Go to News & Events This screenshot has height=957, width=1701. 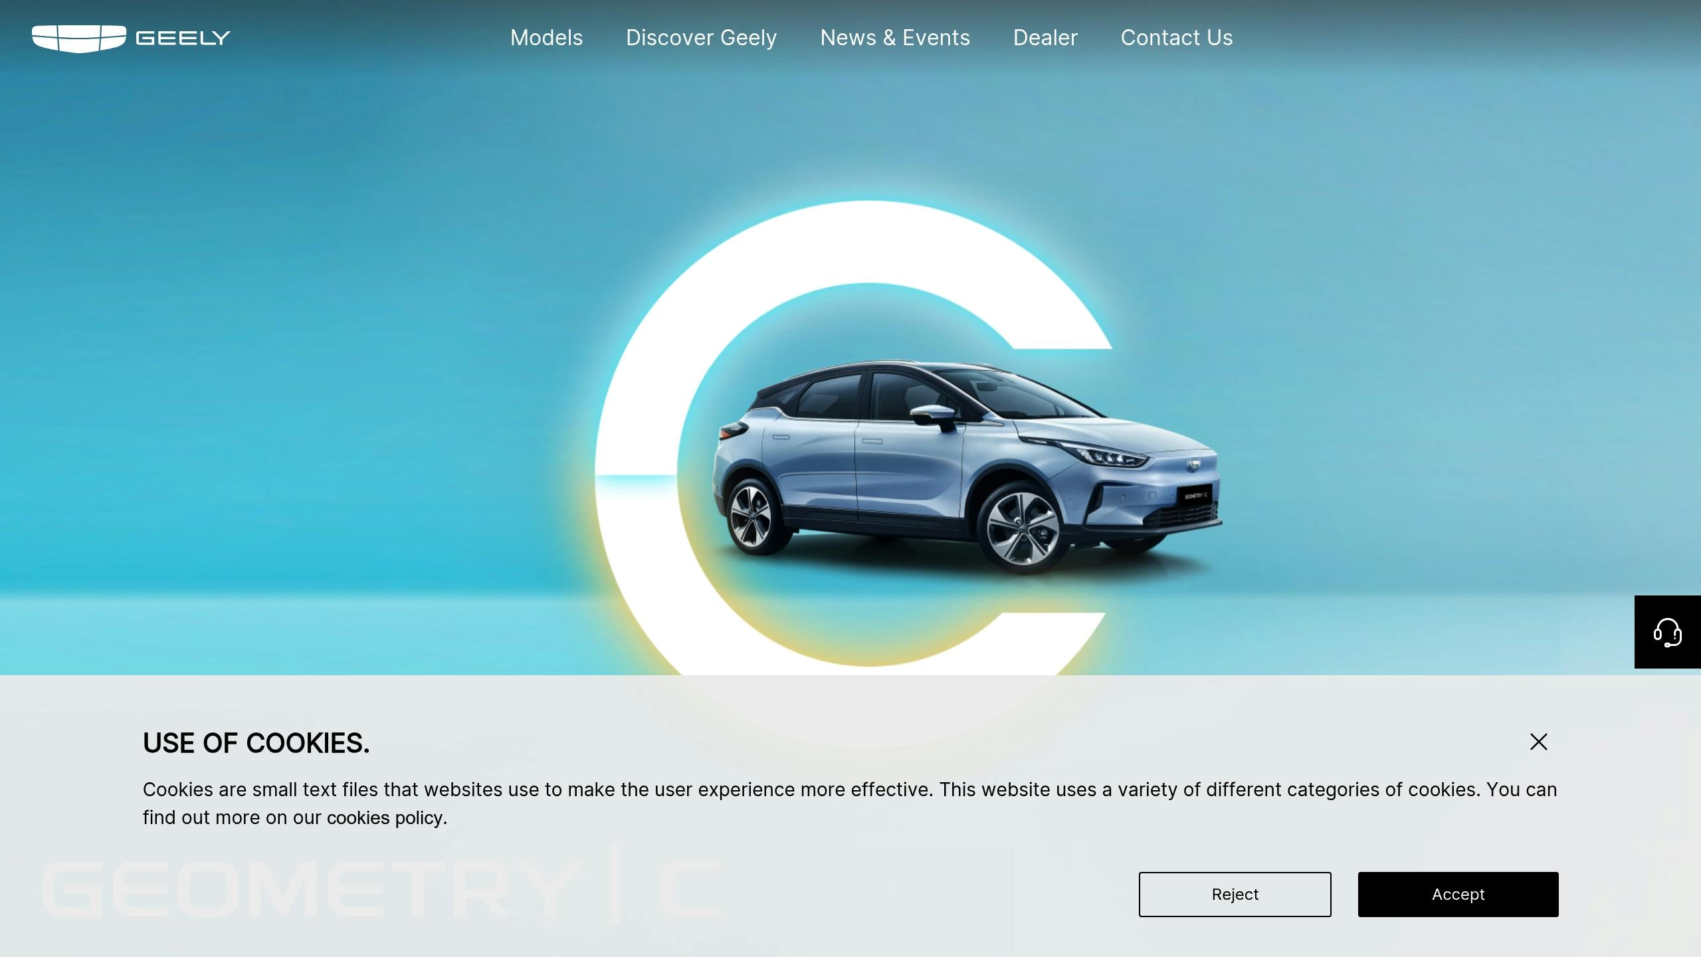click(x=895, y=38)
